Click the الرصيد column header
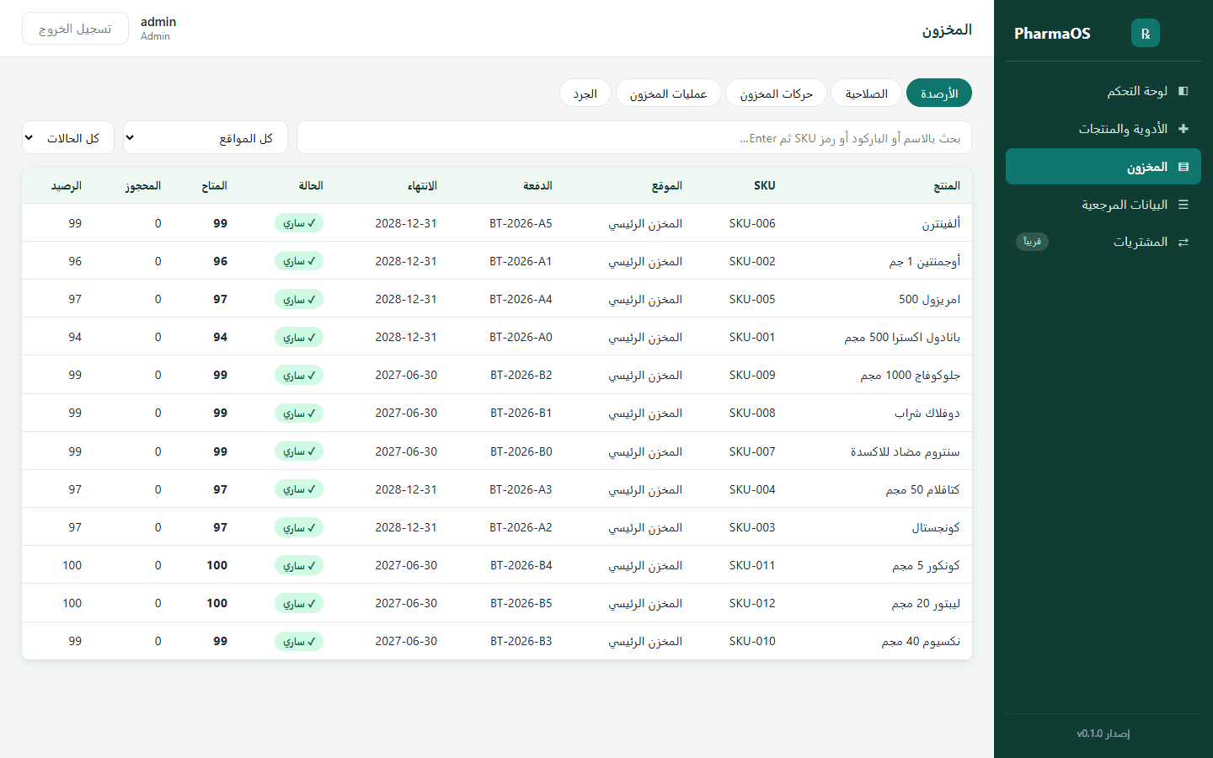This screenshot has width=1213, height=758. click(x=67, y=186)
